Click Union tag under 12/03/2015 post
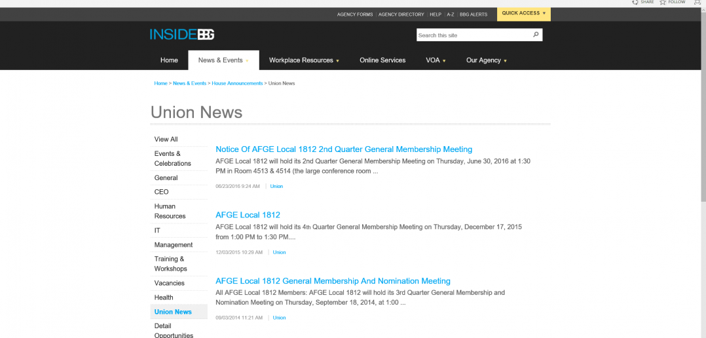The image size is (706, 338). [279, 252]
